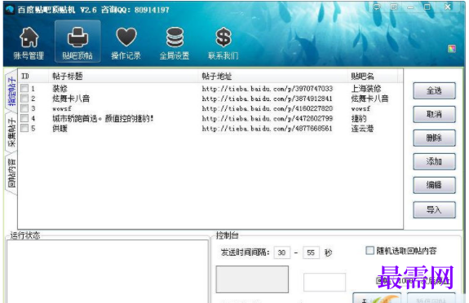Tick checkbox for row 1 装修

24,88
